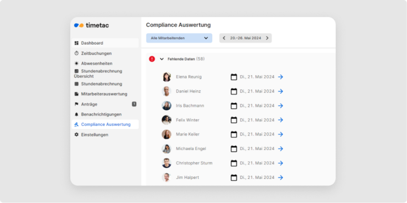Go to Abwesenheiten
This screenshot has height=203, width=407.
pos(105,63)
